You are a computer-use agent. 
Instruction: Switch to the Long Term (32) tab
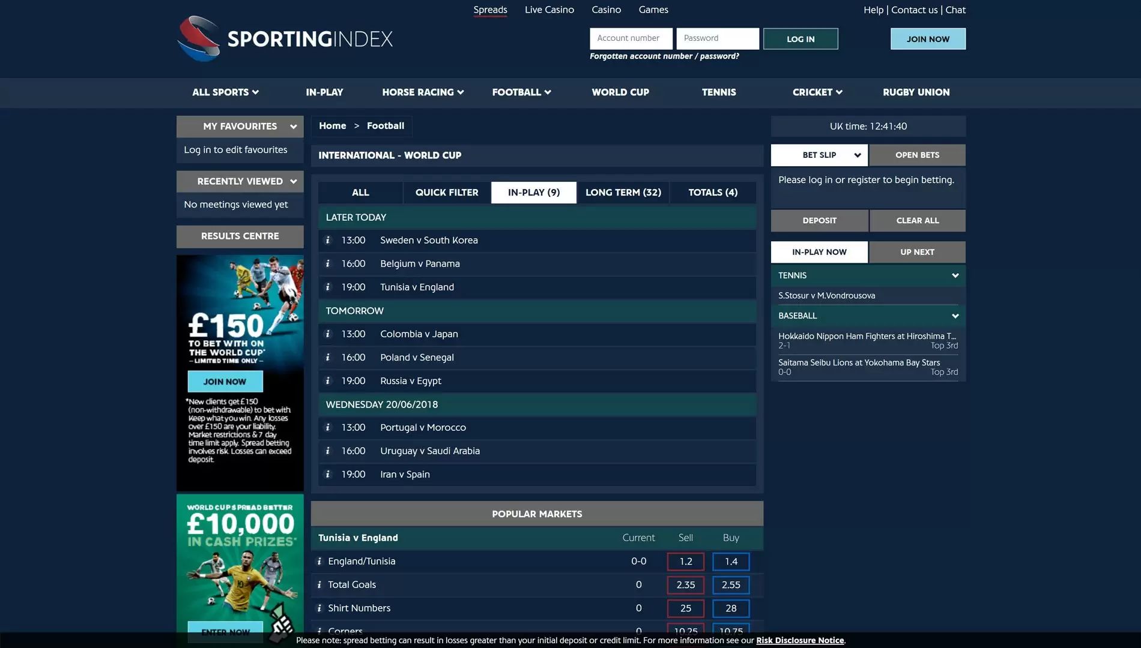point(623,193)
